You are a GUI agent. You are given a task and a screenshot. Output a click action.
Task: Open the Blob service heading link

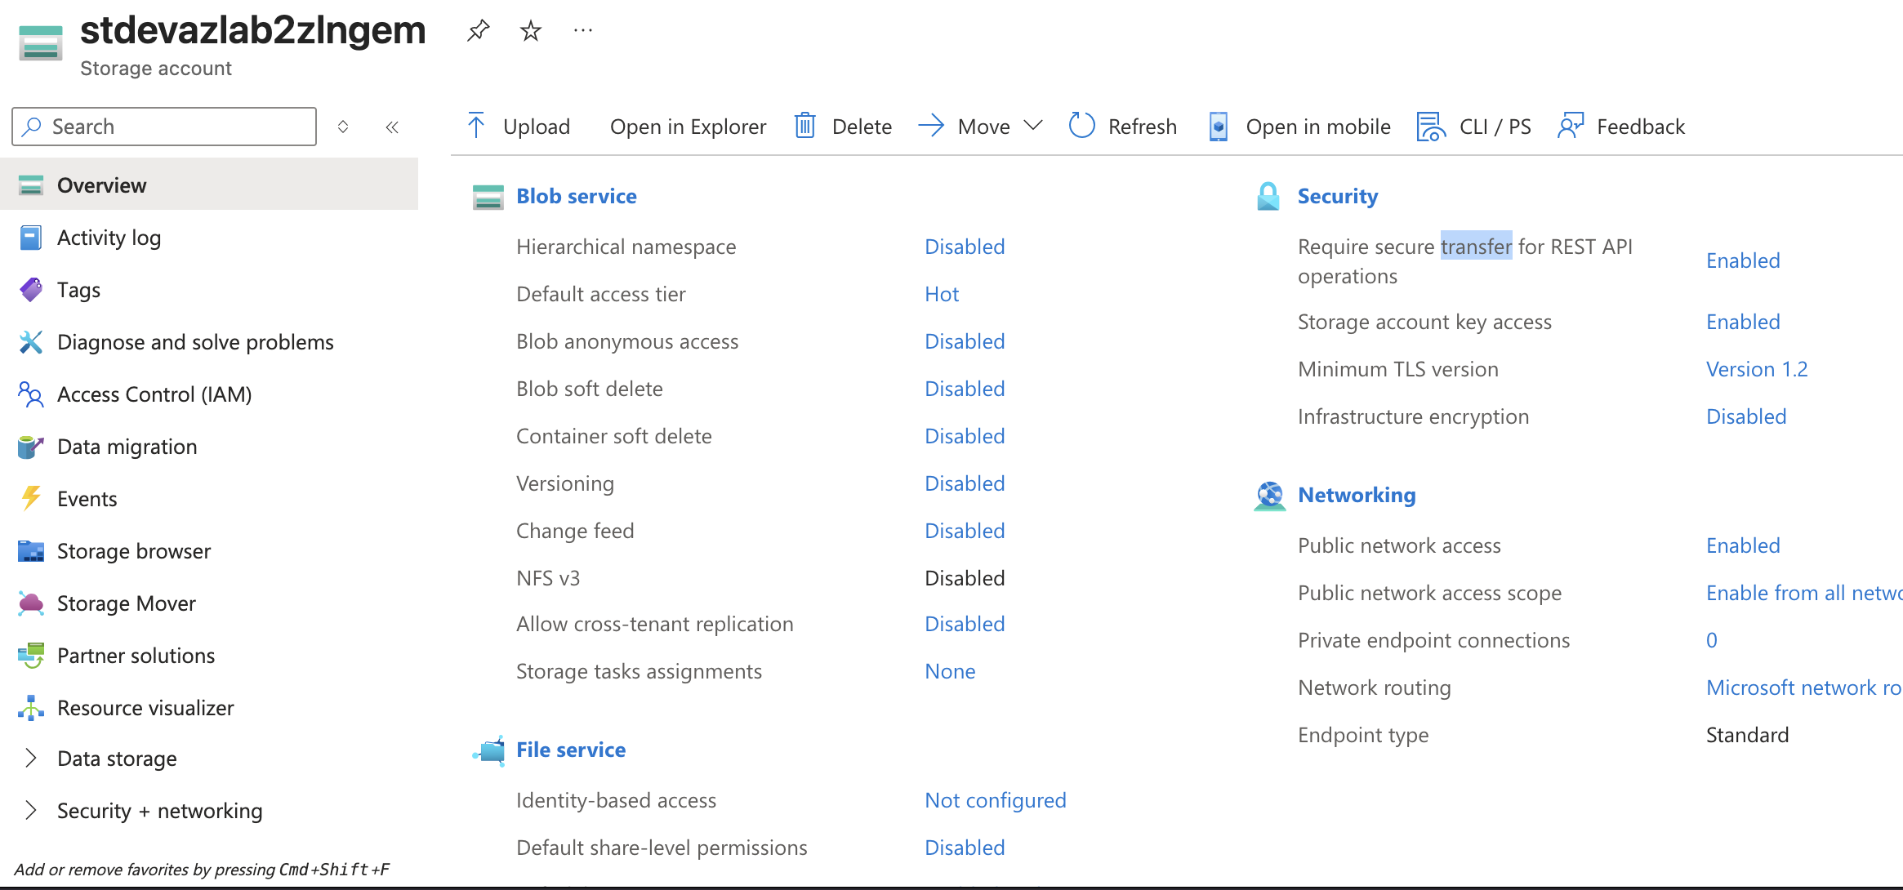[x=577, y=196]
